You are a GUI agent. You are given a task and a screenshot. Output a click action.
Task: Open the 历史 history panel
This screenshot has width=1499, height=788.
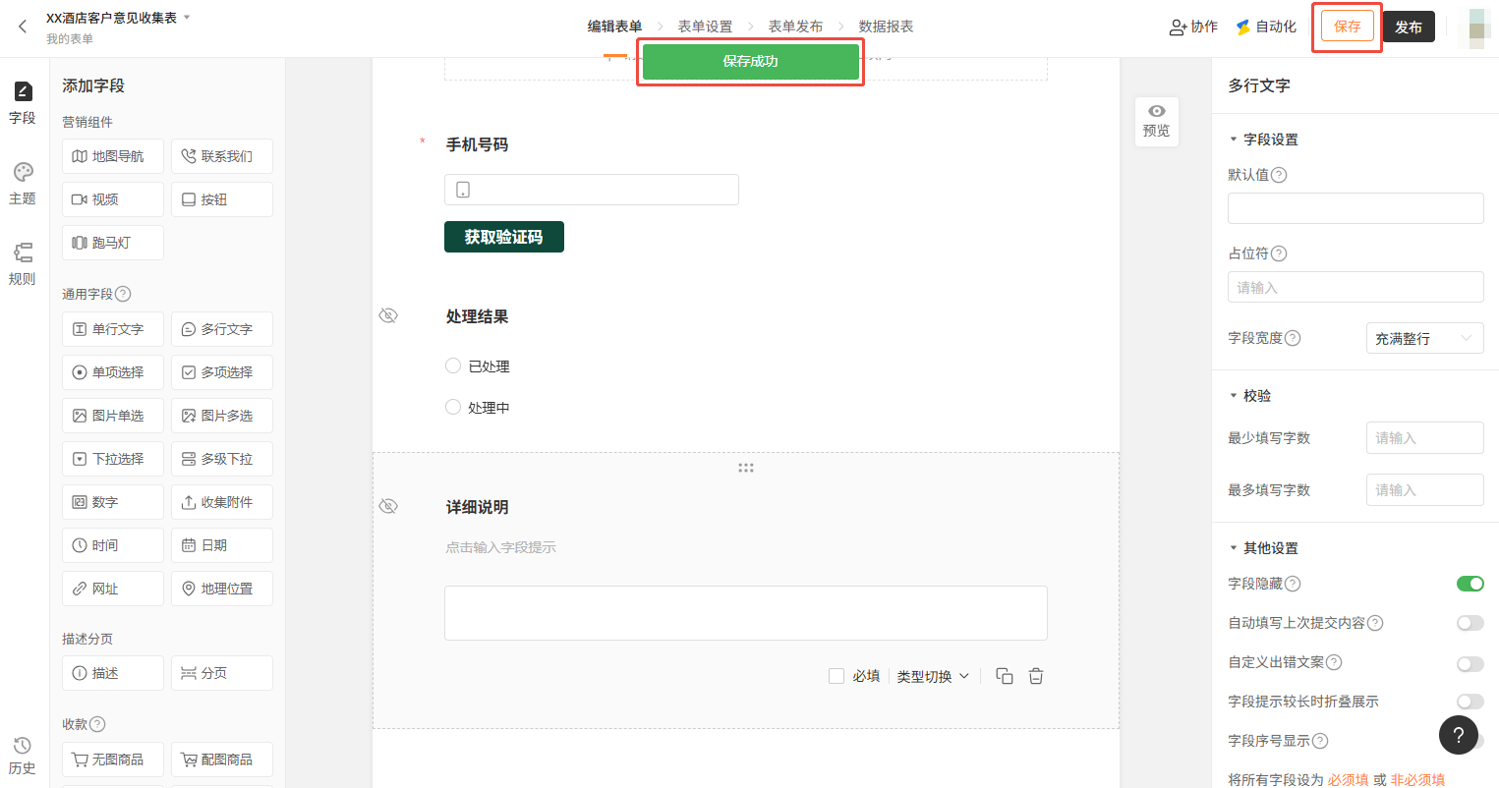point(23,755)
